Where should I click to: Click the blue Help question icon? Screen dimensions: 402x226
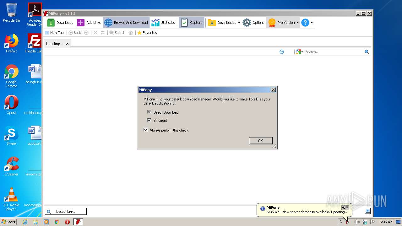click(x=305, y=23)
